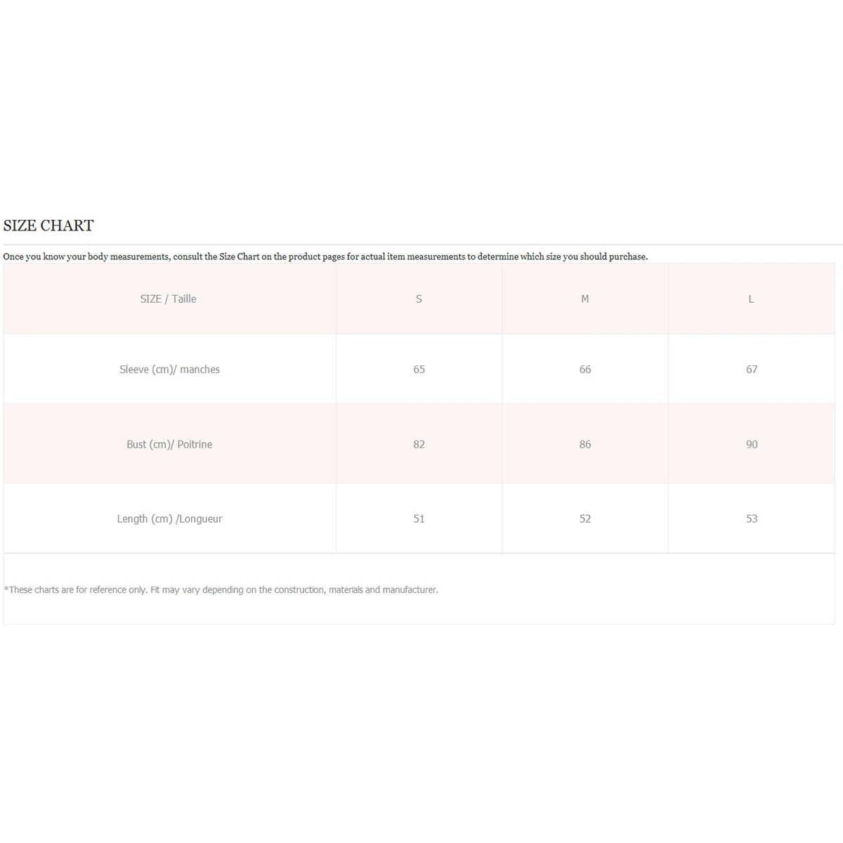Click the reference-only disclaimer note
Image resolution: width=843 pixels, height=843 pixels.
(221, 590)
